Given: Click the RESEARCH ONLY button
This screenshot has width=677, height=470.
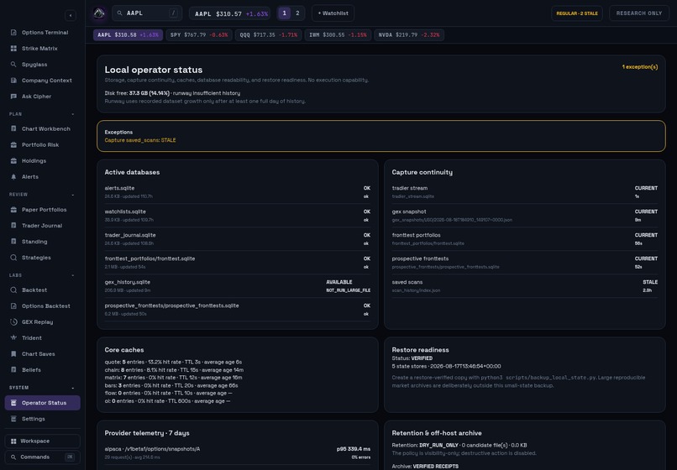Looking at the screenshot, I should [639, 13].
